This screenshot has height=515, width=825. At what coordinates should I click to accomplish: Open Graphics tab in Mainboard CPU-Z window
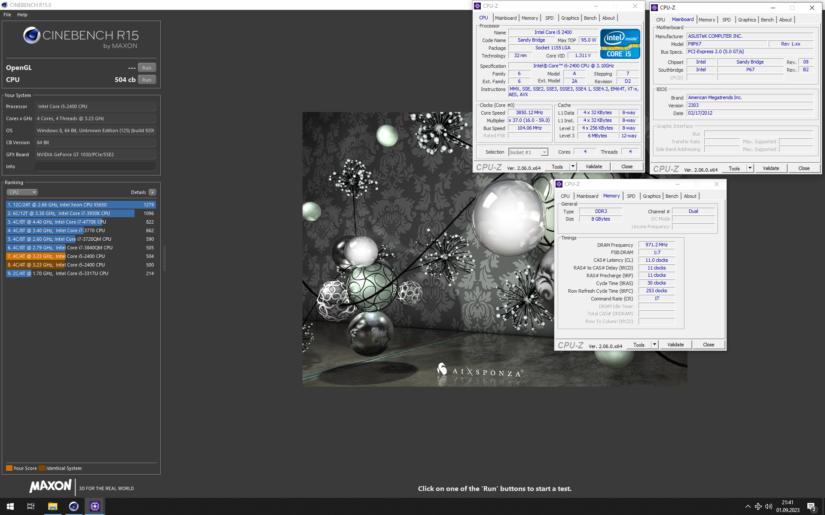click(x=747, y=20)
